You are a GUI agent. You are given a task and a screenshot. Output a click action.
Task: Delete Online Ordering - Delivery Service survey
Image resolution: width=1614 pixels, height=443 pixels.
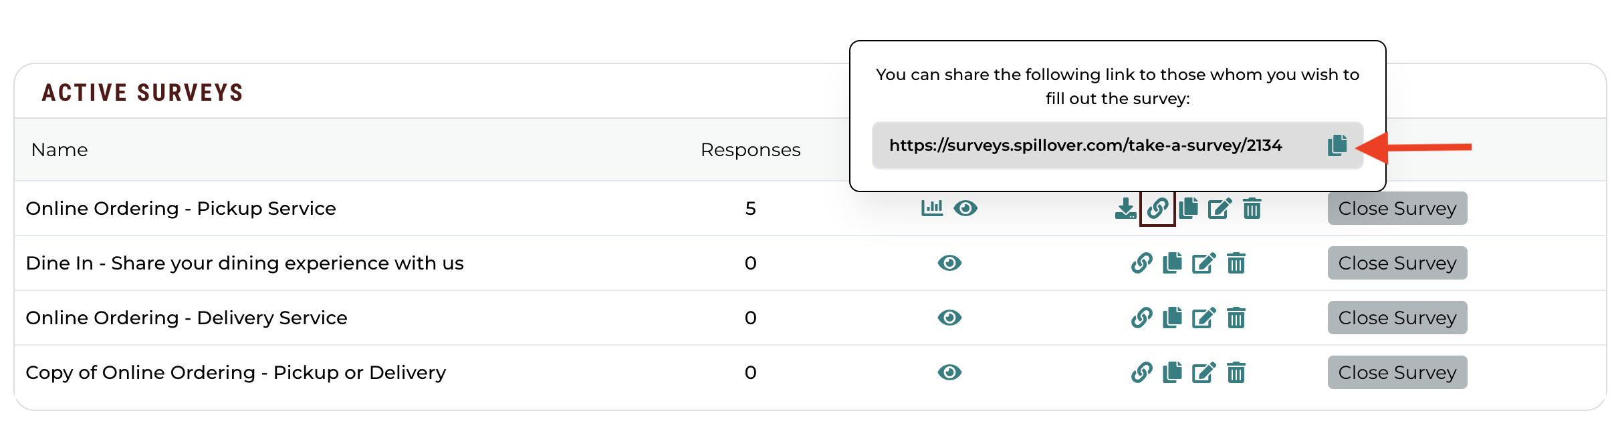(1236, 318)
